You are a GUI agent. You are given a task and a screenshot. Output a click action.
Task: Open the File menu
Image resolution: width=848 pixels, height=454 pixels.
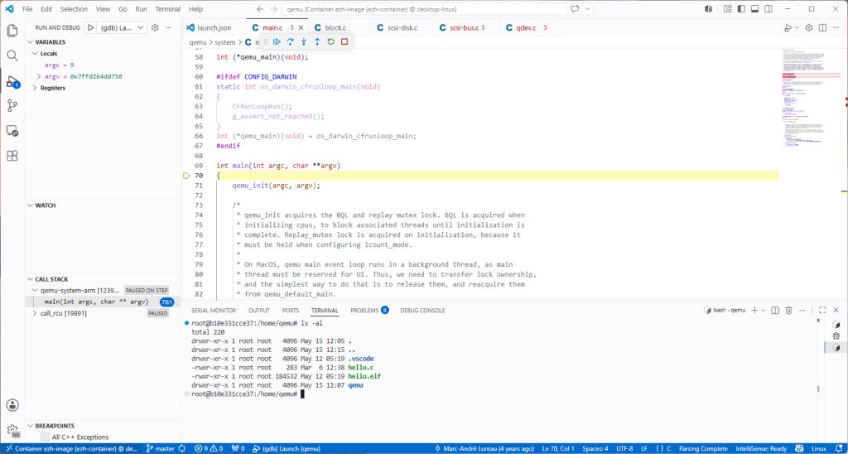click(x=27, y=8)
